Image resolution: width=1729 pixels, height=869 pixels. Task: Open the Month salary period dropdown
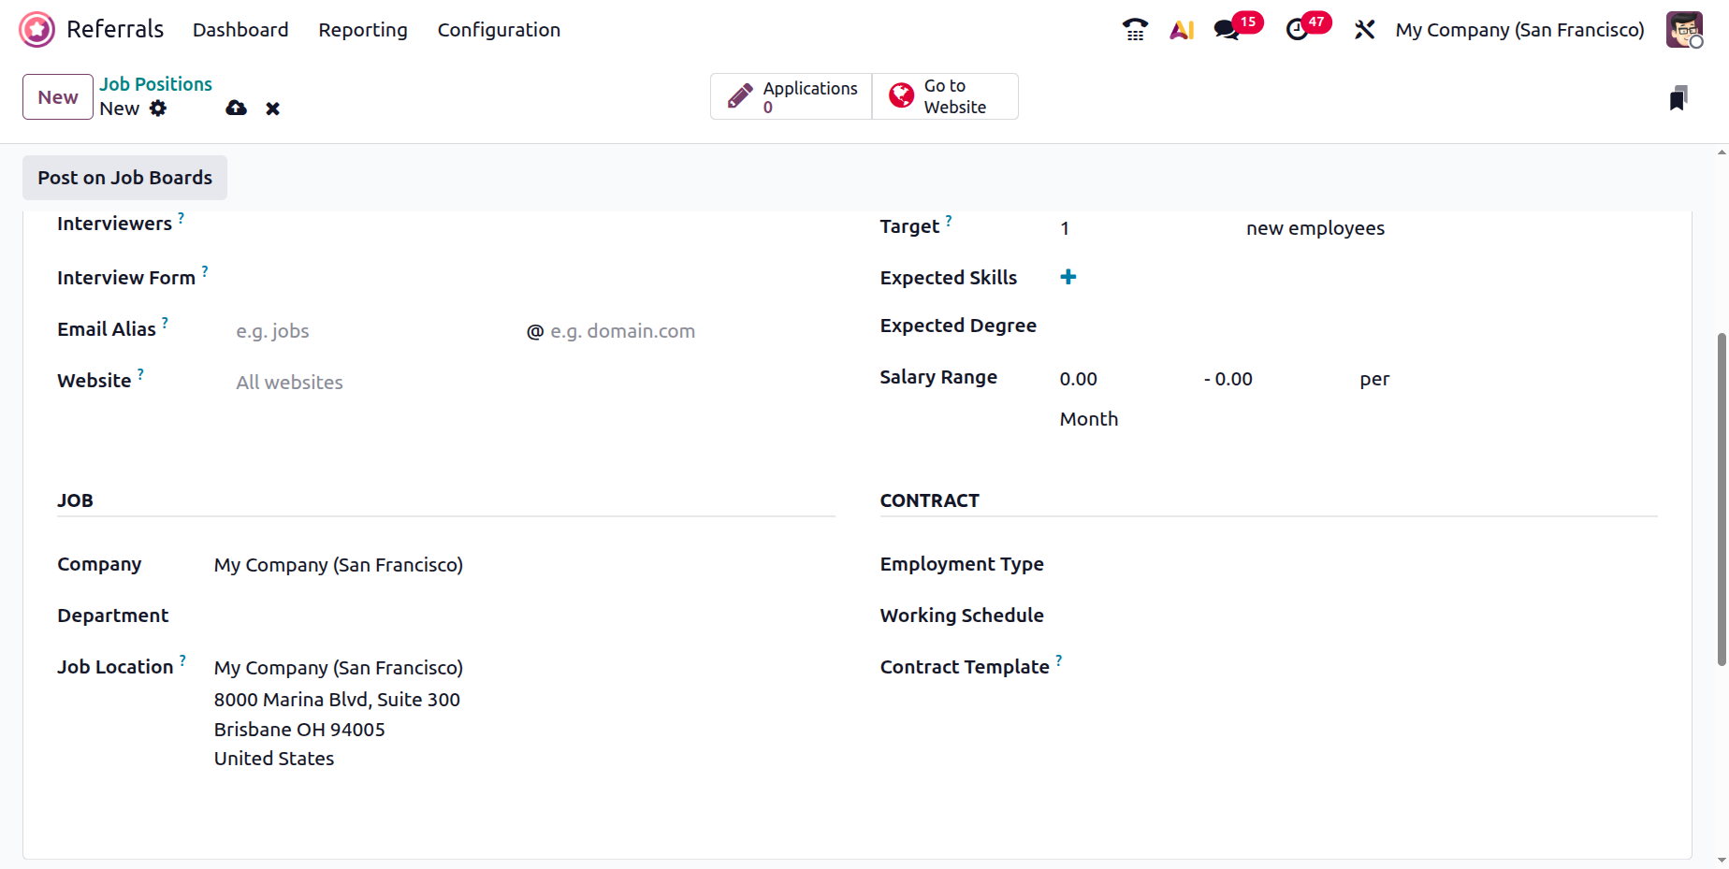(1088, 419)
